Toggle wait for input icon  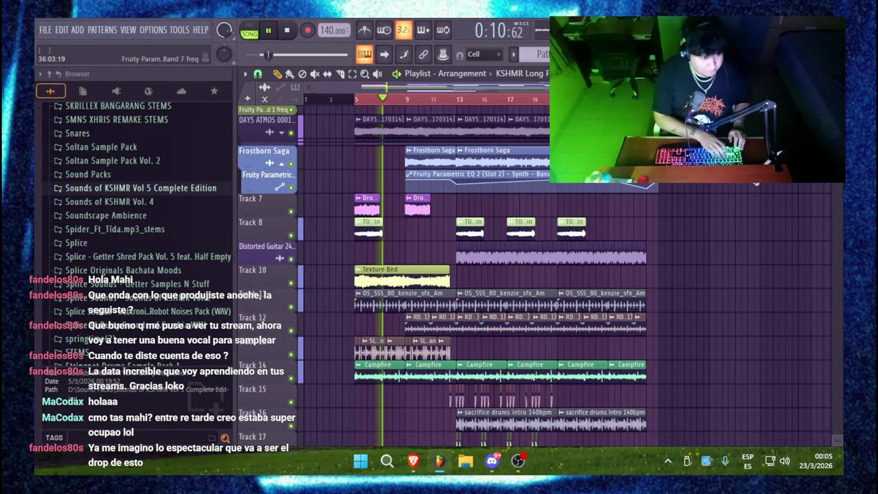[384, 30]
